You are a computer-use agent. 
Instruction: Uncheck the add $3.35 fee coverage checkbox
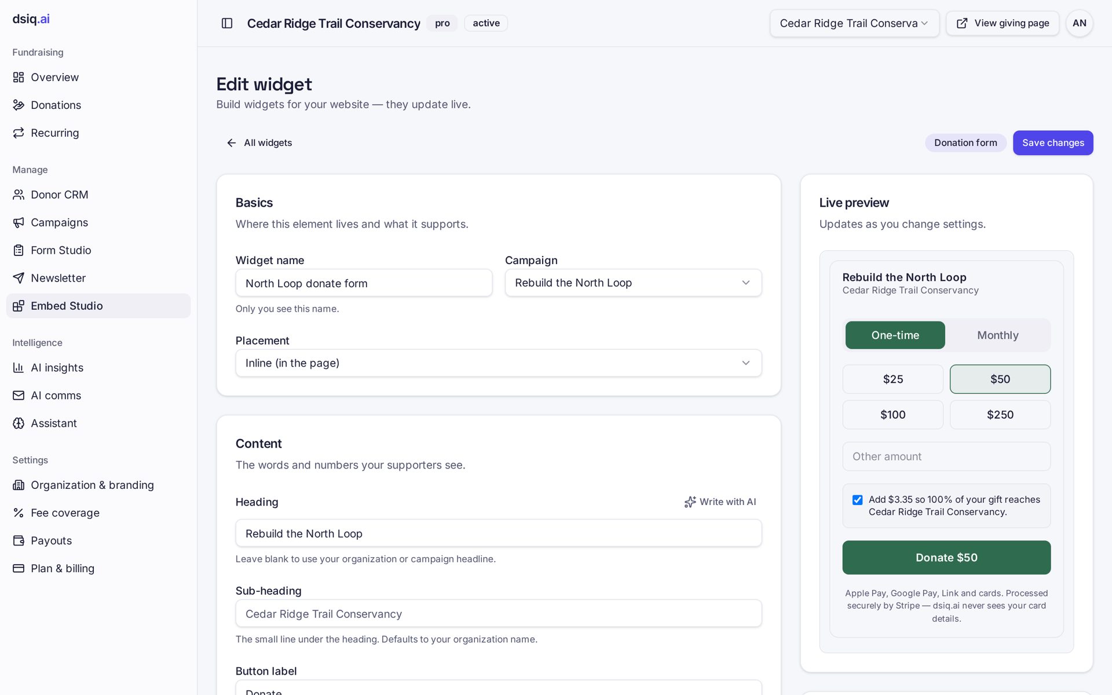[857, 500]
